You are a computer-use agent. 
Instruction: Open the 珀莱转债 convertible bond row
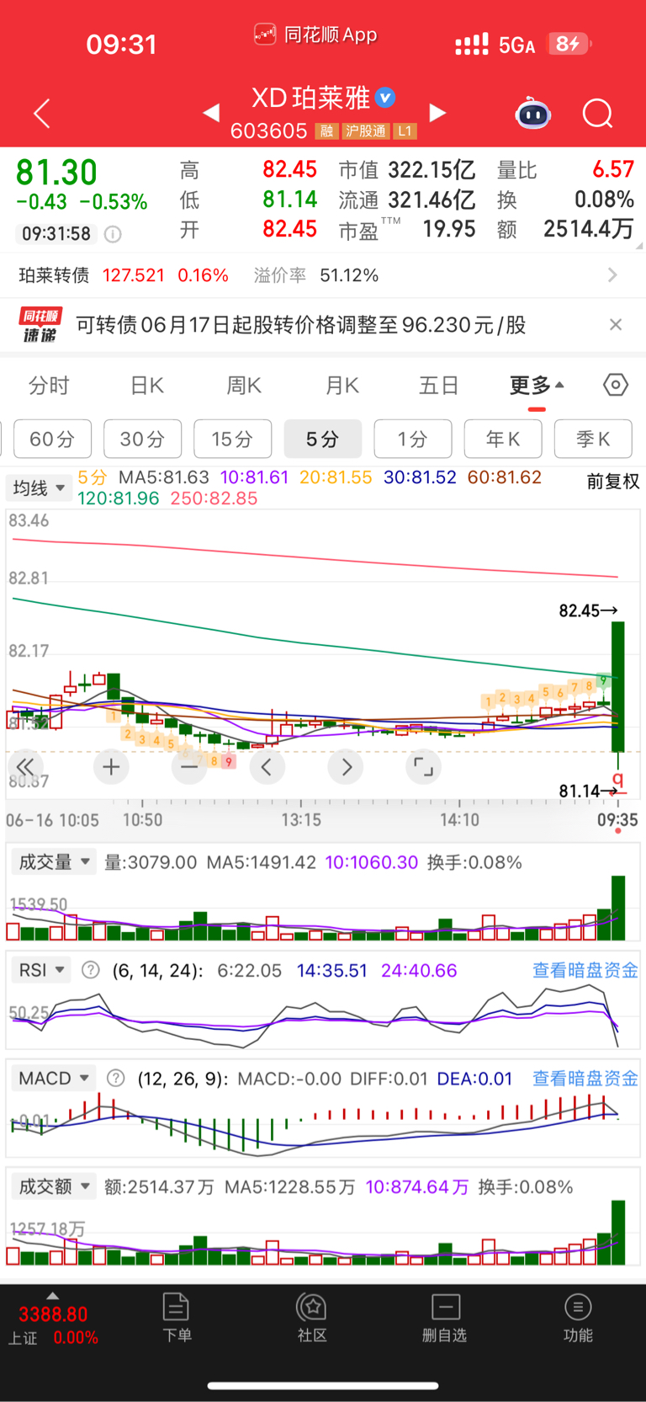pos(323,275)
